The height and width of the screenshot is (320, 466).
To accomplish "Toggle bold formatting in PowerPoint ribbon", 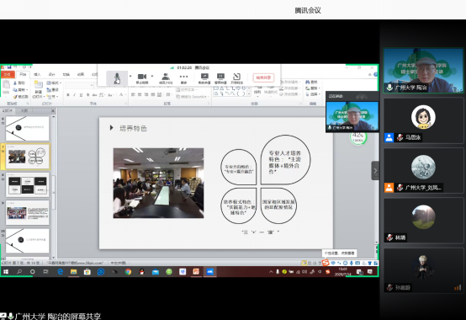I will click(68, 95).
